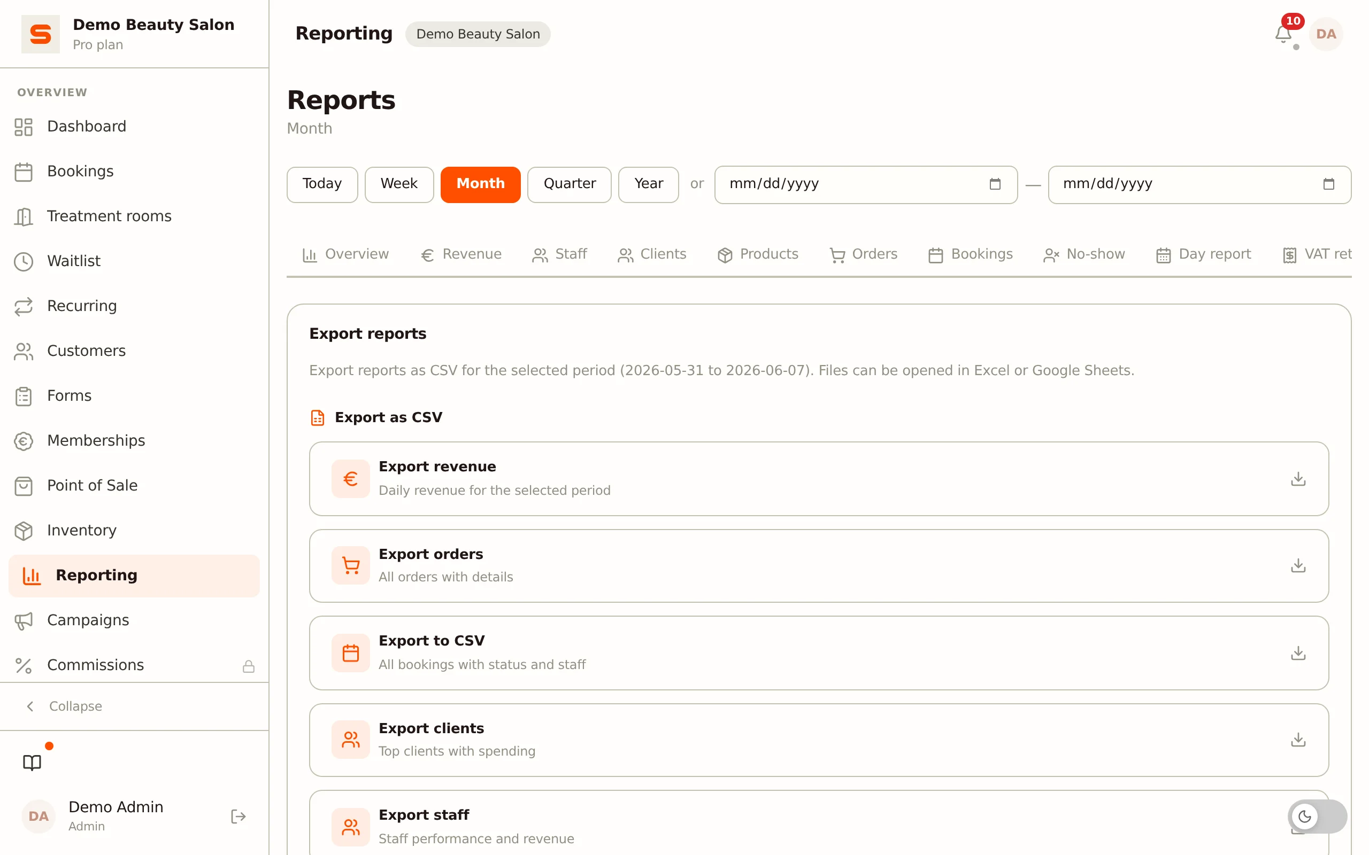Download the Export orders CSV
Viewport: 1369px width, 855px height.
click(1298, 565)
